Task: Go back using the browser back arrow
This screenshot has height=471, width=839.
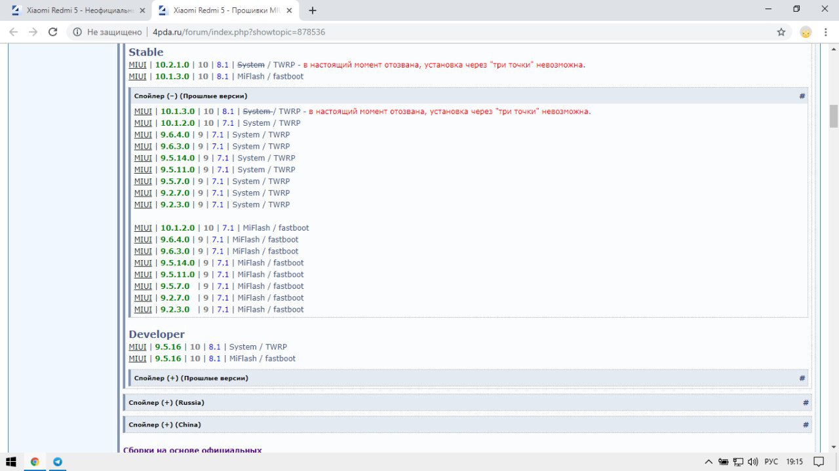Action: coord(14,32)
